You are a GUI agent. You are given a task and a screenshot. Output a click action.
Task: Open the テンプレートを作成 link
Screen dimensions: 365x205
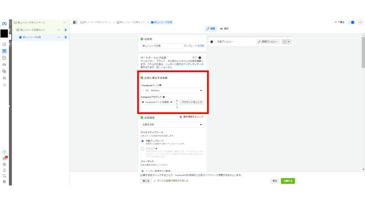[x=194, y=46]
